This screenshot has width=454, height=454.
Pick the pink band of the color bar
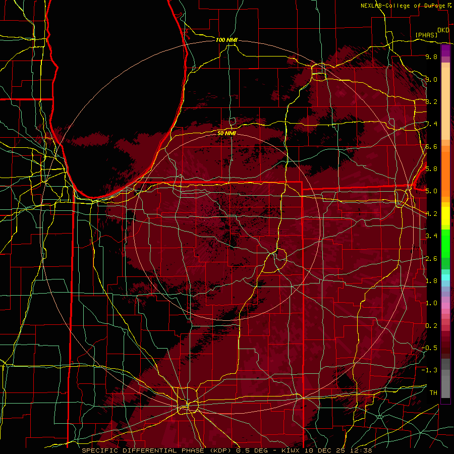tap(445, 306)
